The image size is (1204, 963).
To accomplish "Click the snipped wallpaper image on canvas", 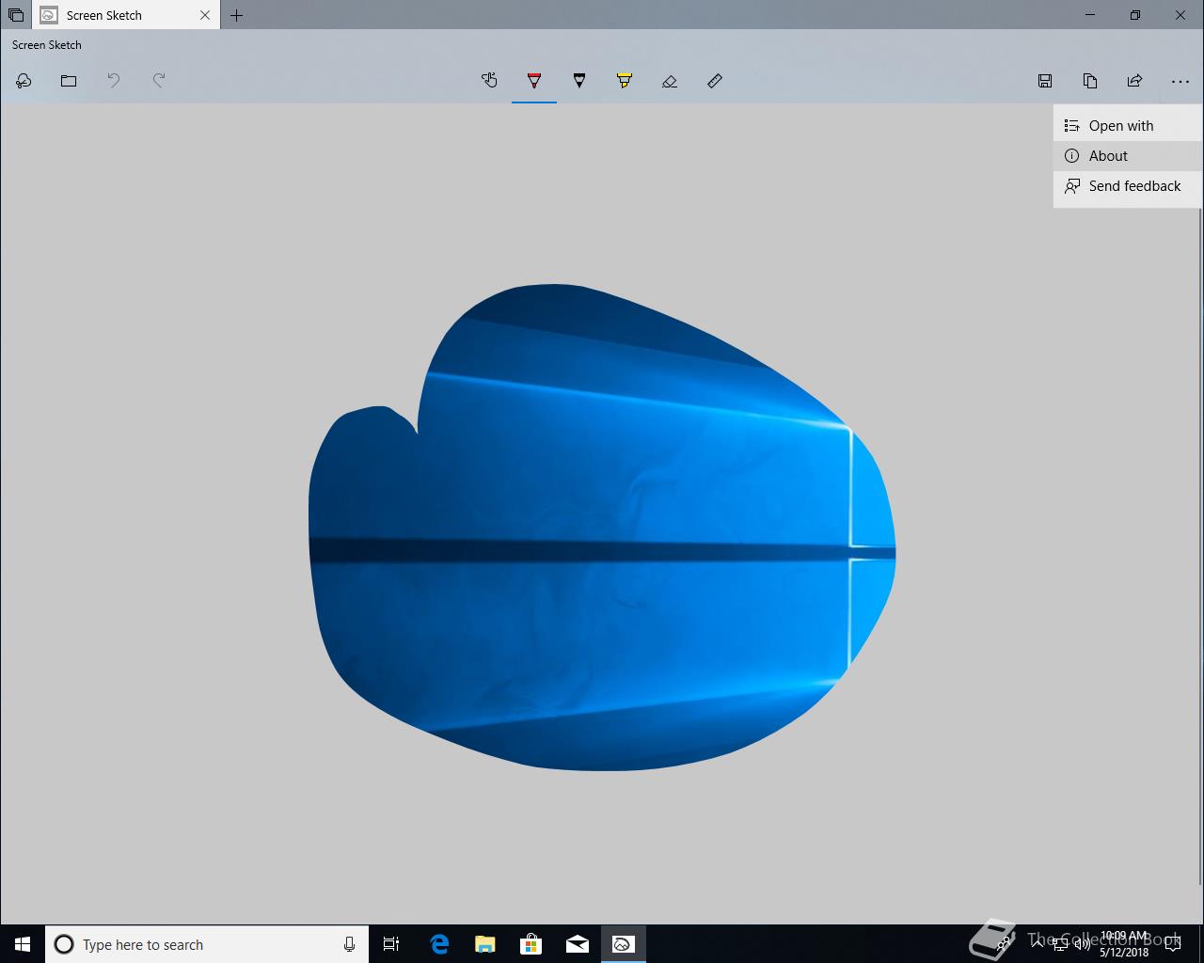I will click(x=602, y=527).
